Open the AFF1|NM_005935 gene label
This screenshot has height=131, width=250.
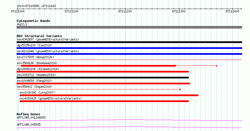coord(29,125)
